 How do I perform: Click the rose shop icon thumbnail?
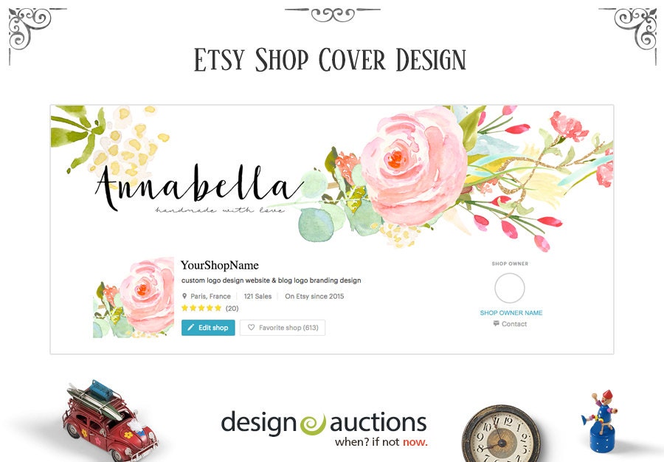[134, 297]
